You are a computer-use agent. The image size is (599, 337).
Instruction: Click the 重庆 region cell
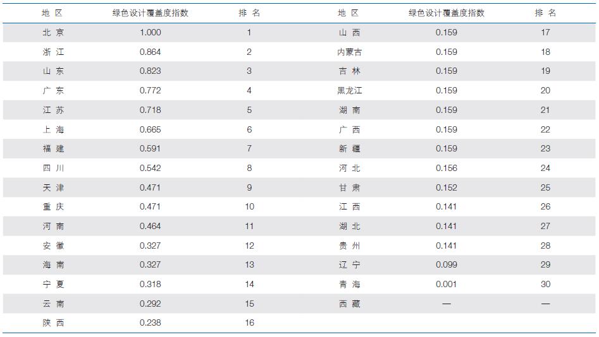(x=53, y=207)
